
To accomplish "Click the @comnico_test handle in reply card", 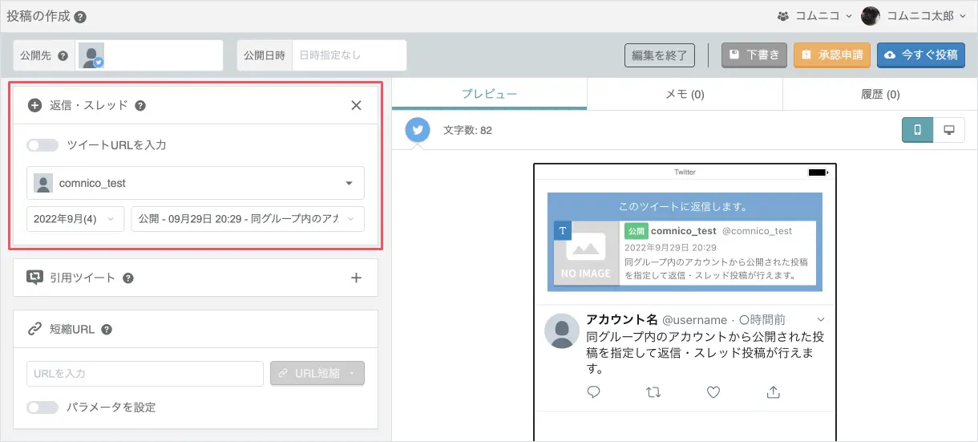I will click(x=758, y=231).
